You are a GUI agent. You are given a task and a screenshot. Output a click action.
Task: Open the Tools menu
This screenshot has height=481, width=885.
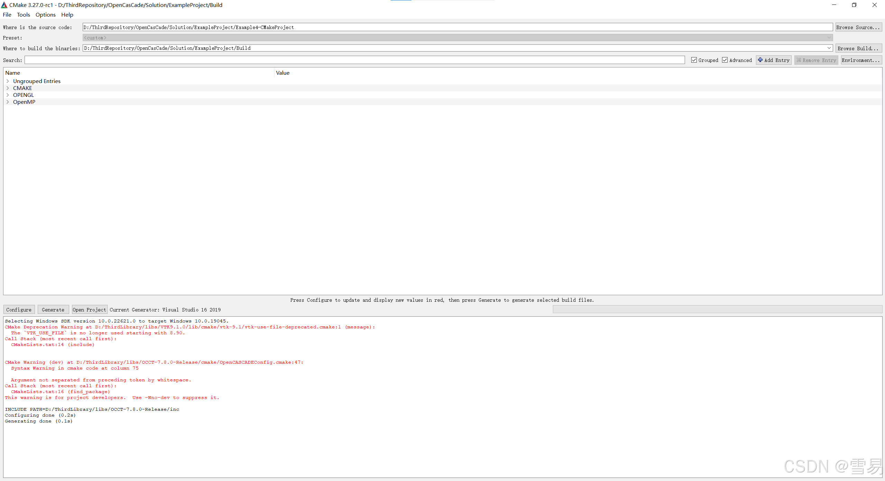point(23,15)
